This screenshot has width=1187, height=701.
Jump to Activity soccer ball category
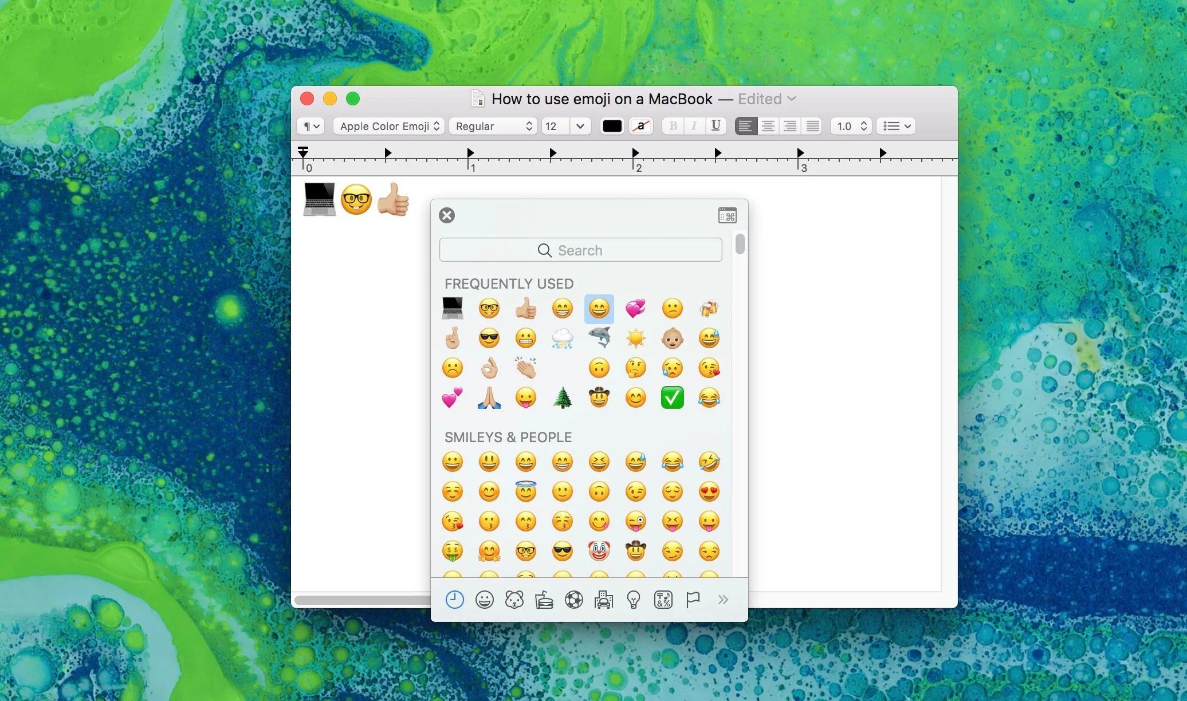pyautogui.click(x=573, y=600)
